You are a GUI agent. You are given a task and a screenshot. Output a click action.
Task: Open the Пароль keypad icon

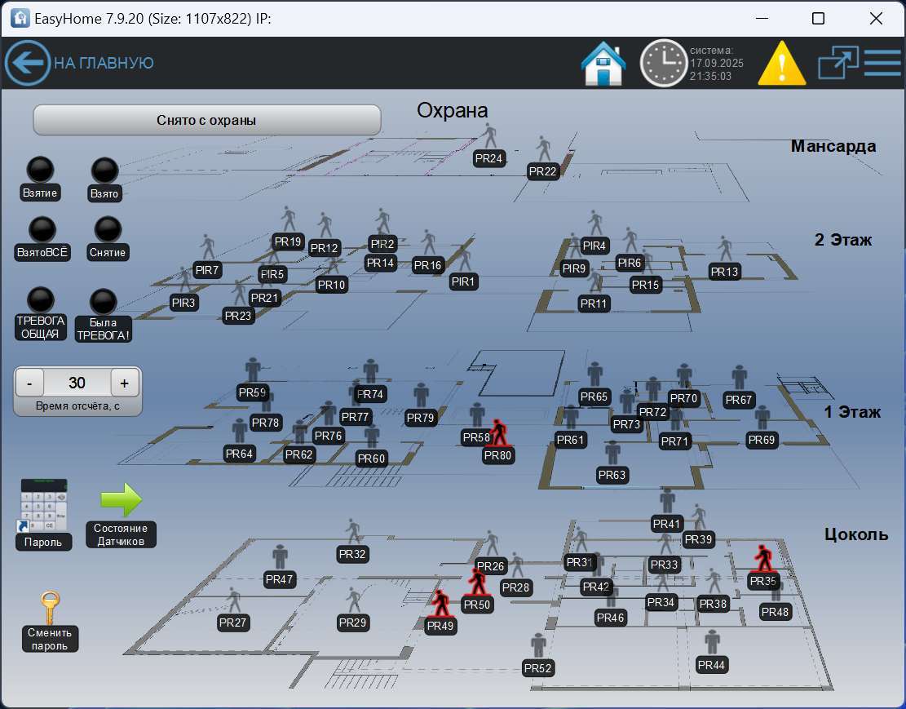click(43, 506)
